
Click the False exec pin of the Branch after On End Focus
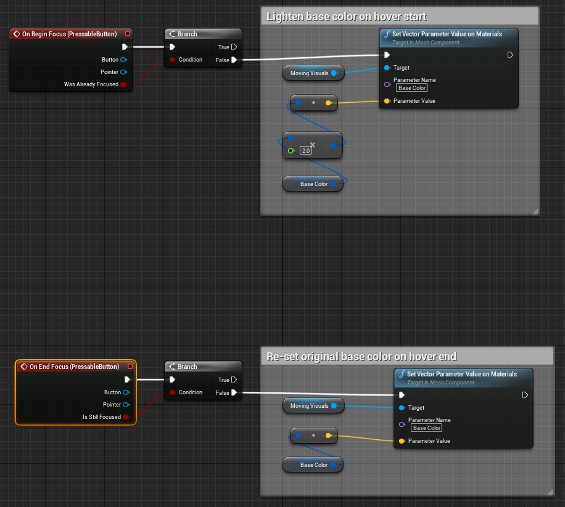coord(234,392)
